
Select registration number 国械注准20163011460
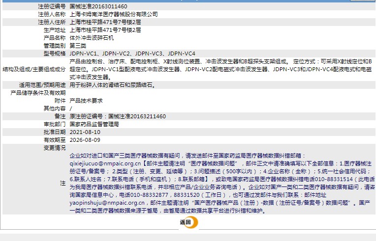pos(98,6)
